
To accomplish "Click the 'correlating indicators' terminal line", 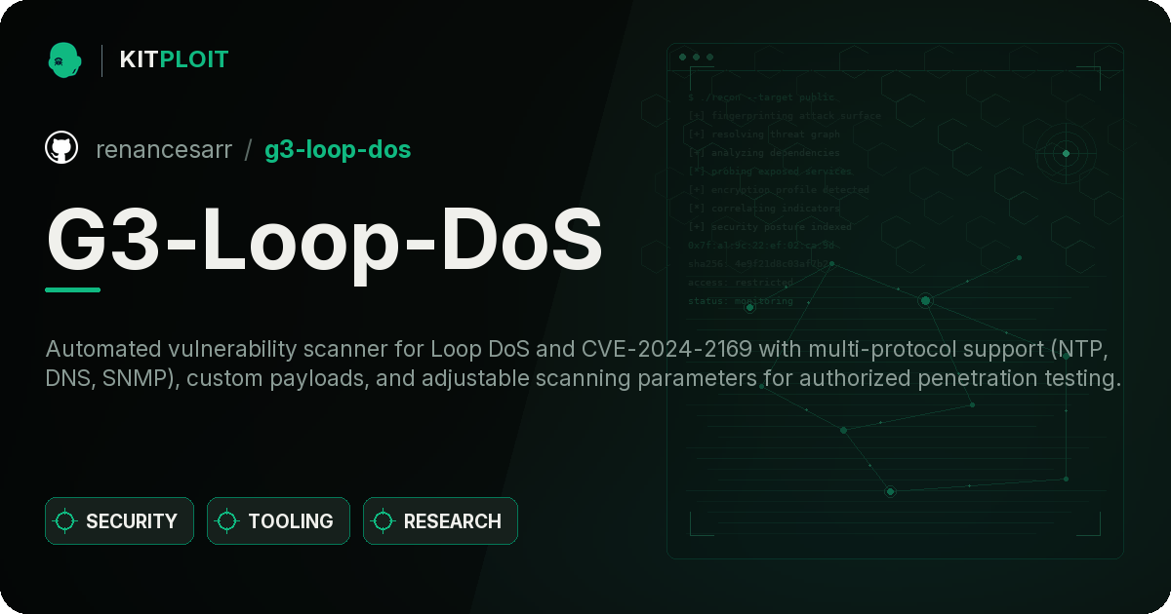I will [764, 208].
